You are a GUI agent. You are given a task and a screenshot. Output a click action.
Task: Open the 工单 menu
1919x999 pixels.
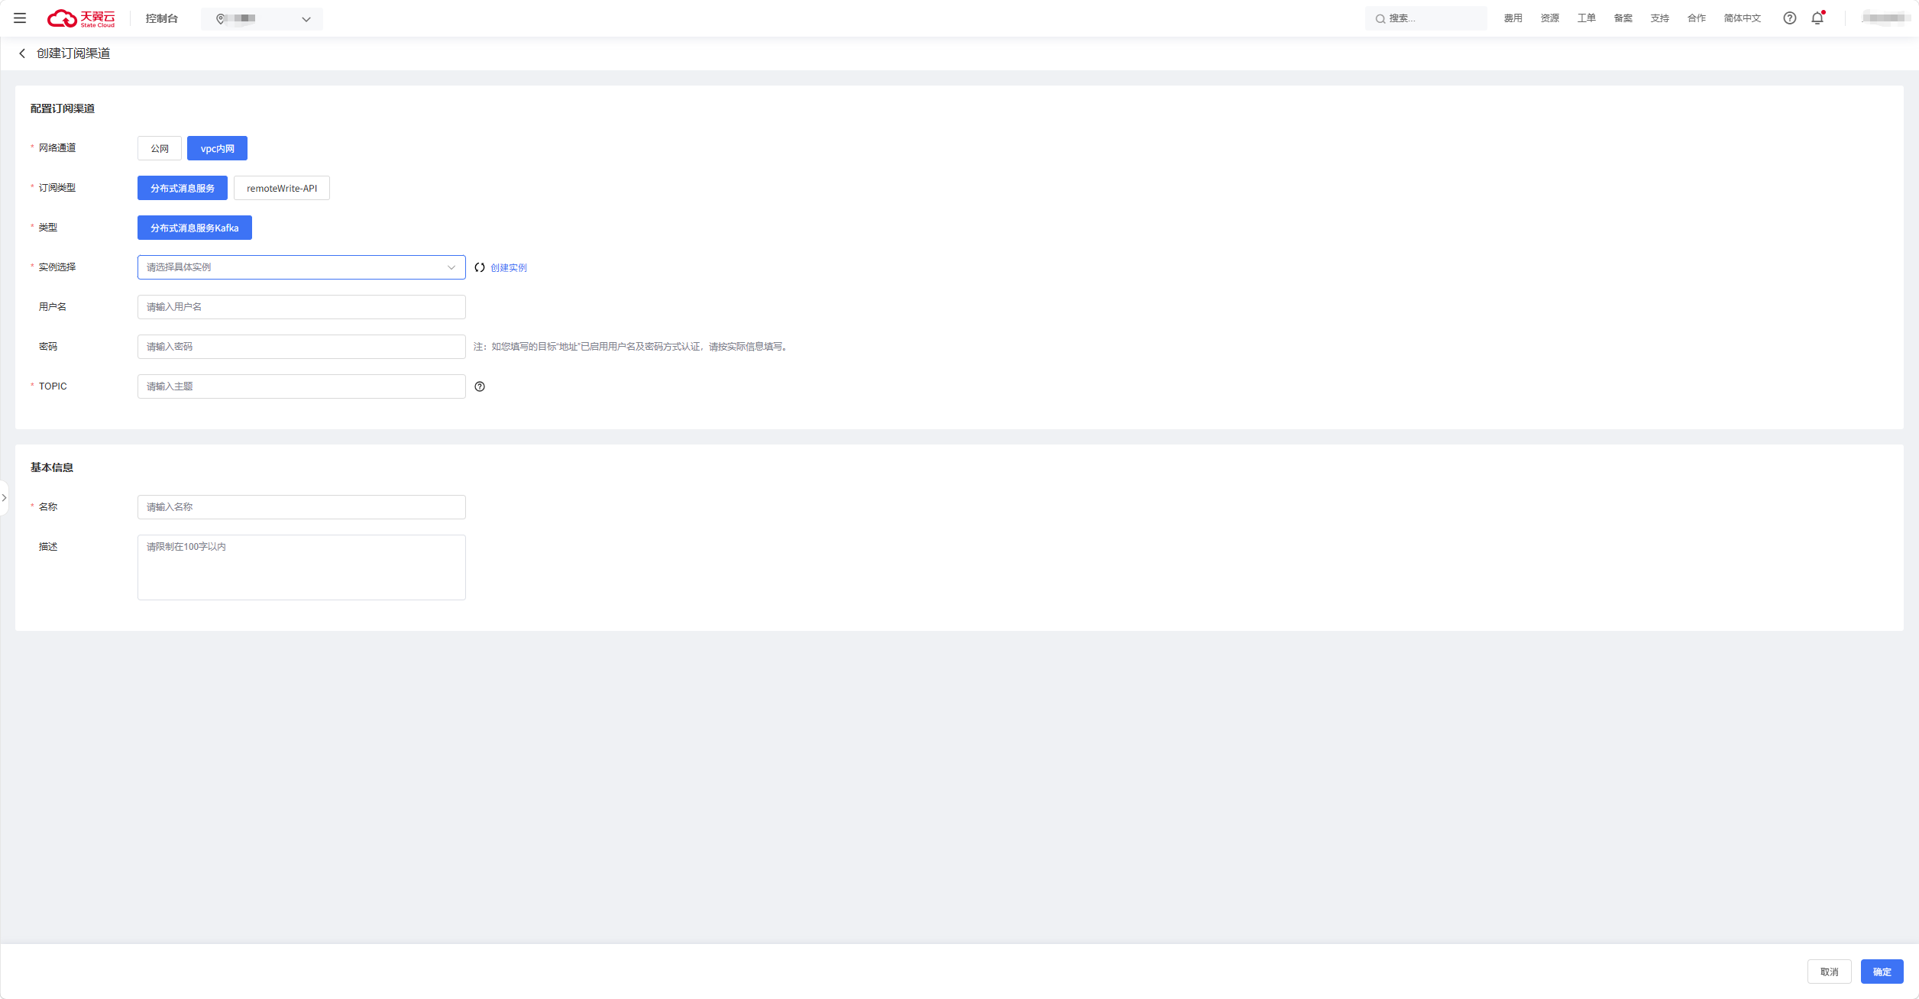[x=1587, y=18]
